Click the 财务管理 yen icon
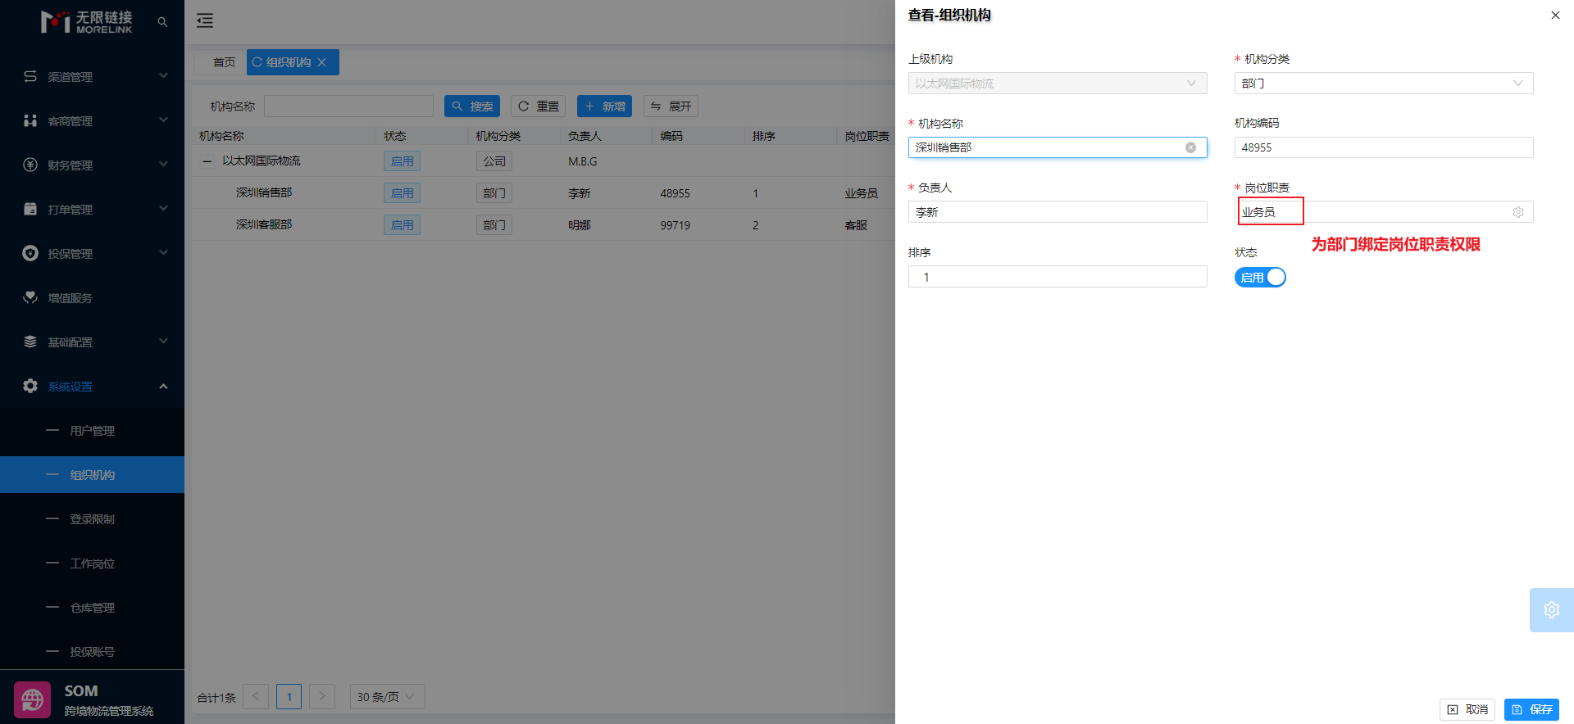 [x=30, y=165]
